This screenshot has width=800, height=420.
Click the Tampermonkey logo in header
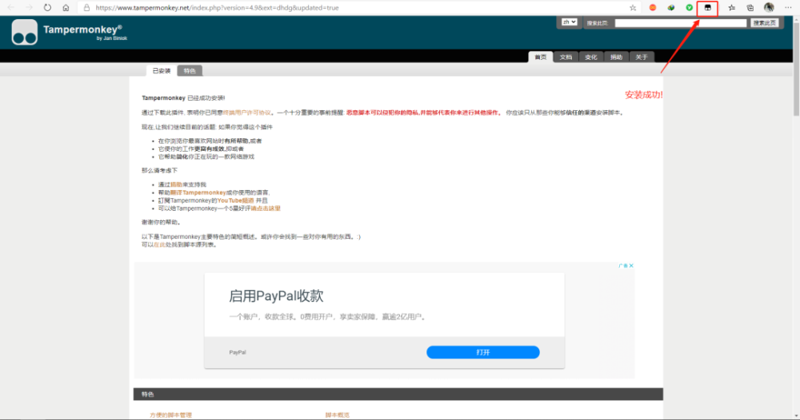(x=25, y=33)
